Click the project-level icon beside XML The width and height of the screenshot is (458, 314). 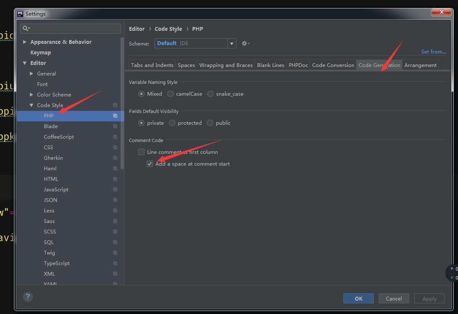[115, 274]
